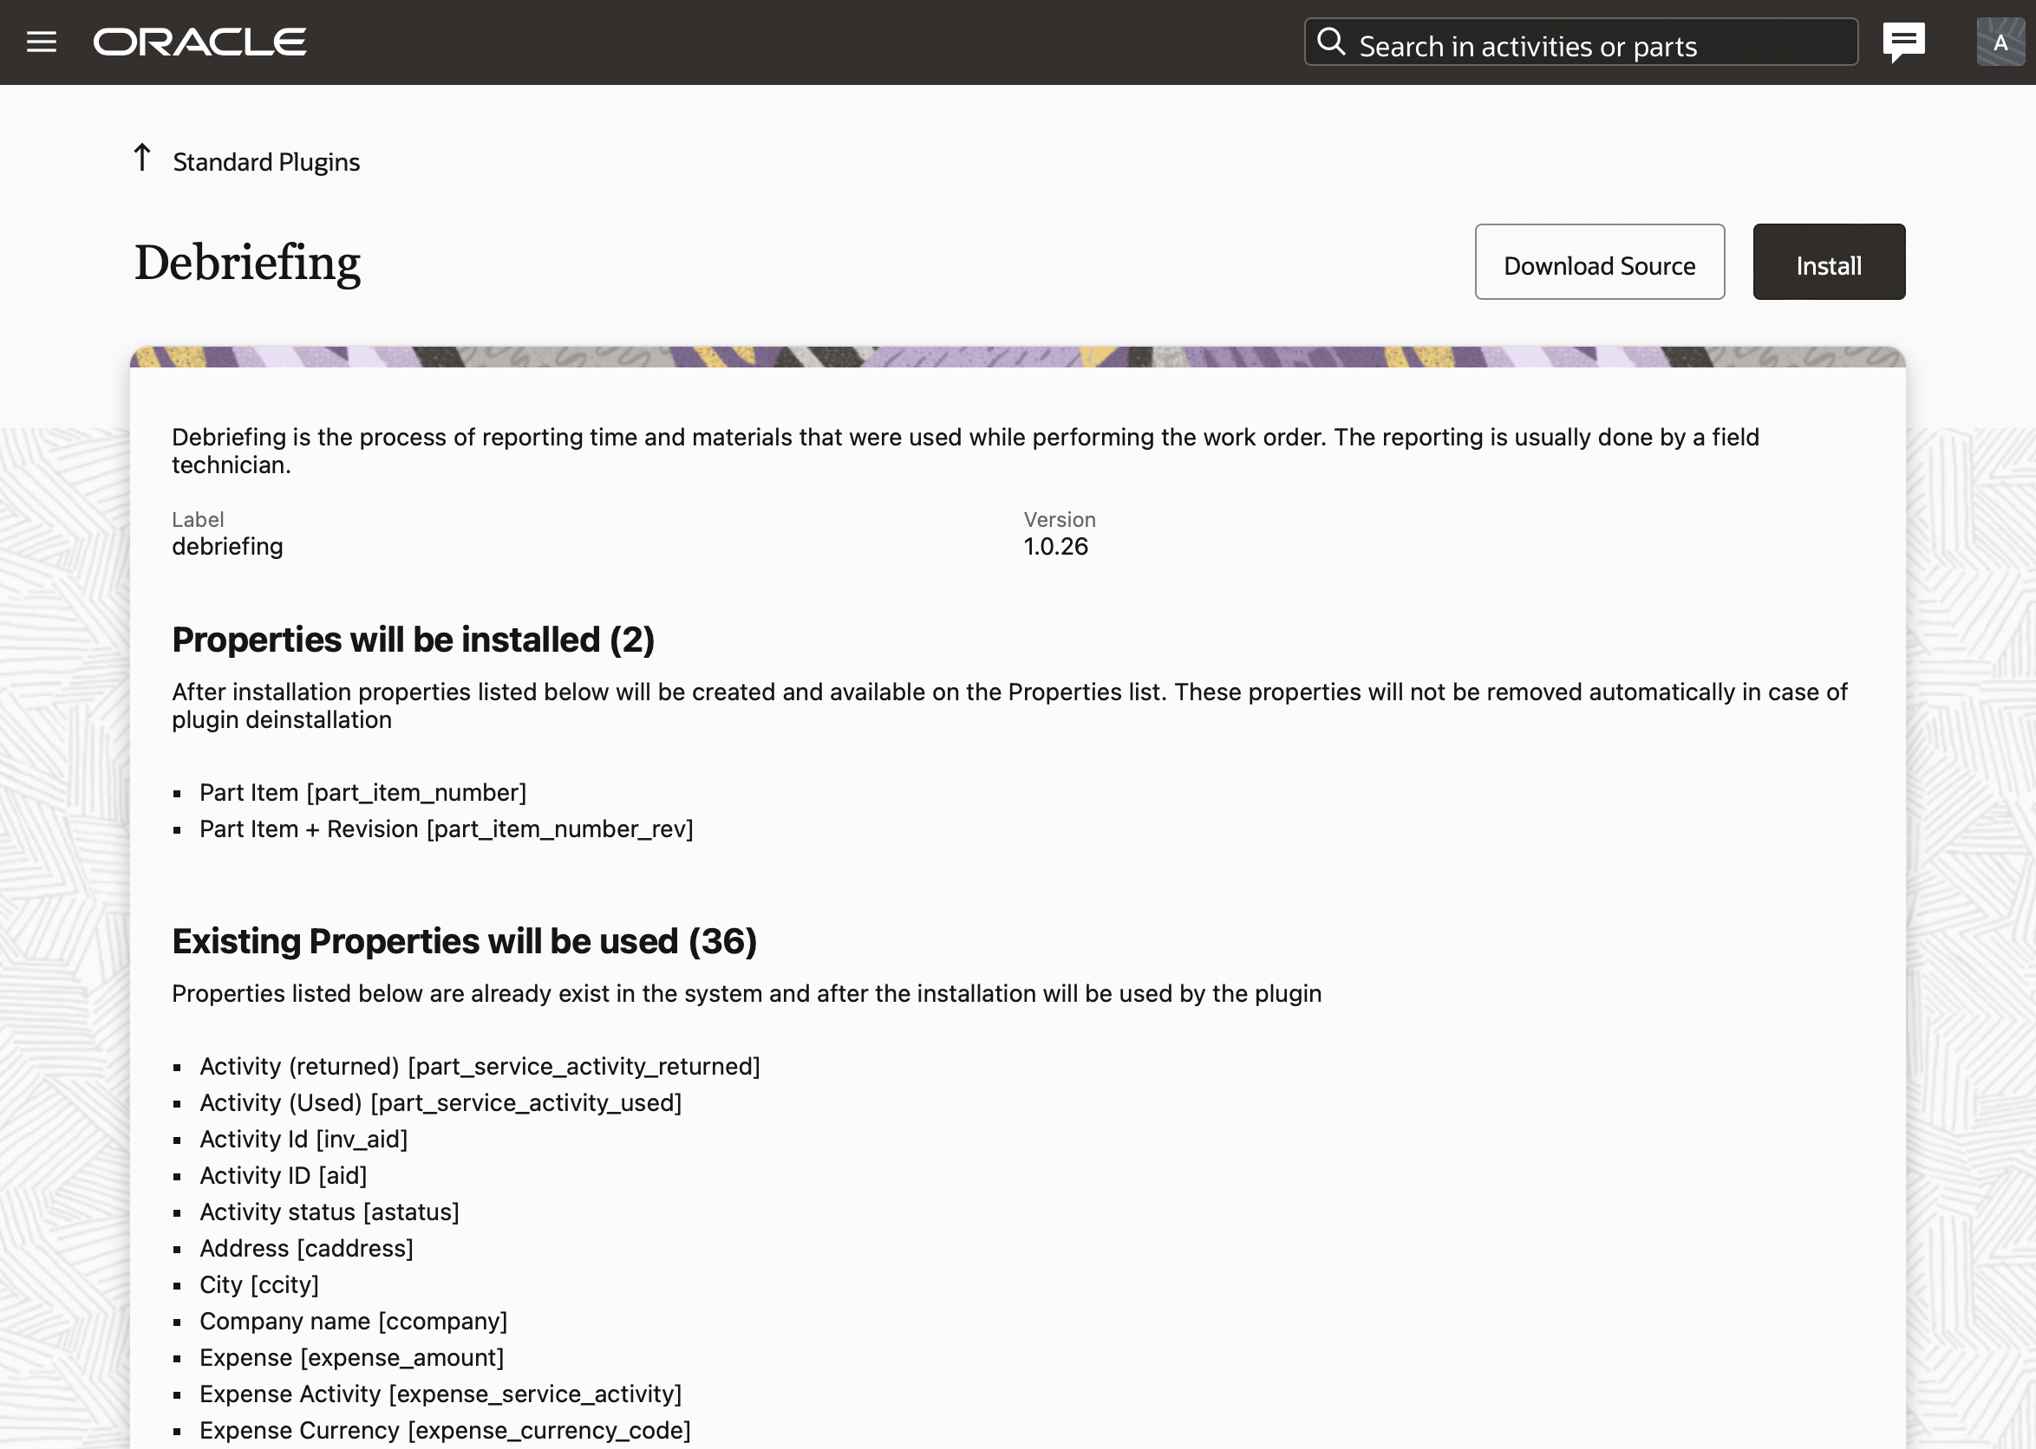Click the Debriefing page title
This screenshot has width=2036, height=1449.
(247, 263)
